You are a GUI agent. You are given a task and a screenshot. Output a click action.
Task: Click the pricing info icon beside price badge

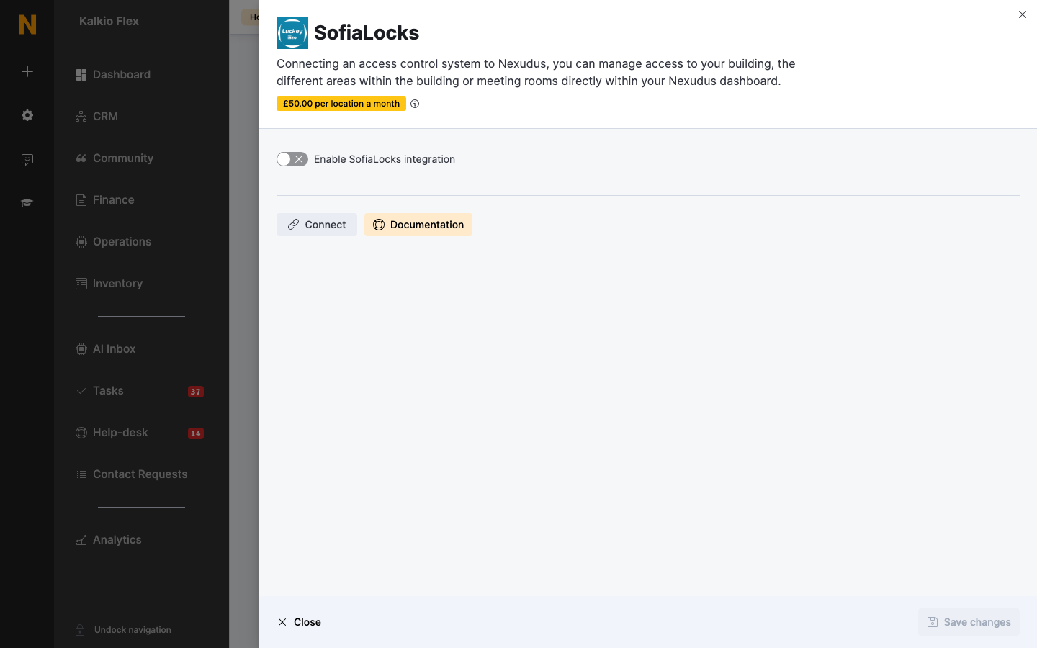pos(415,104)
